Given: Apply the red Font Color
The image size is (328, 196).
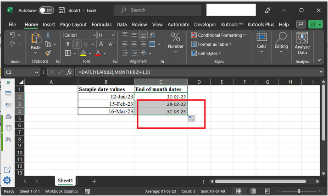Looking at the screenshot, I should click(x=98, y=53).
